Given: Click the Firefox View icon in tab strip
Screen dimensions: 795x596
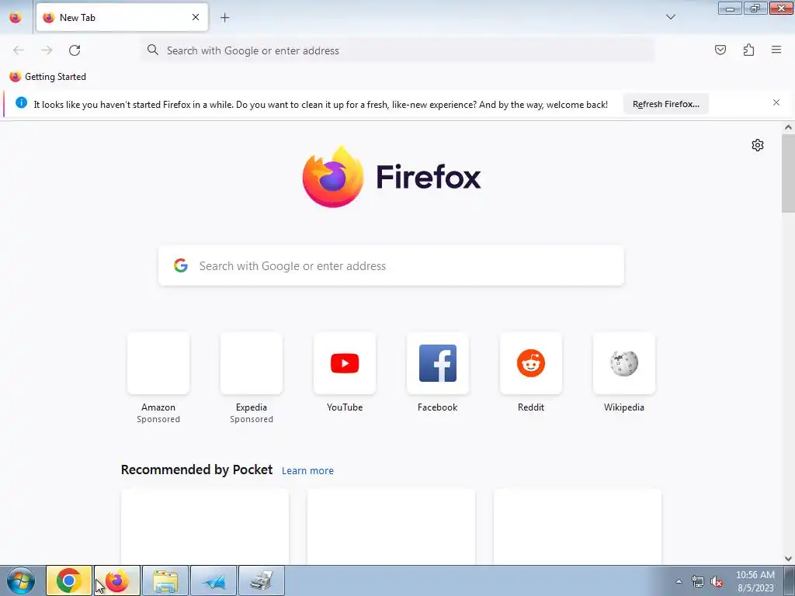Looking at the screenshot, I should (x=16, y=17).
